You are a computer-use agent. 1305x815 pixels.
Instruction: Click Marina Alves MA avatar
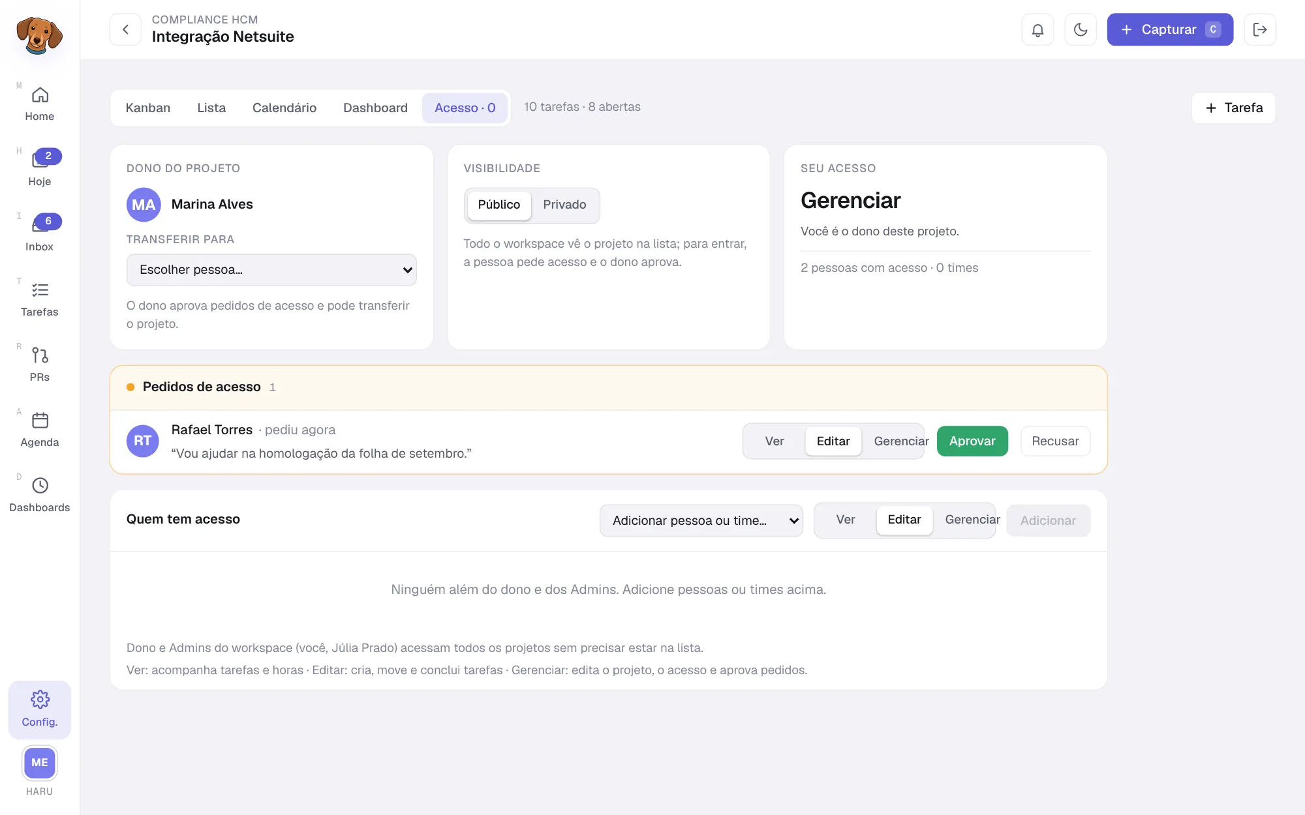click(x=144, y=205)
